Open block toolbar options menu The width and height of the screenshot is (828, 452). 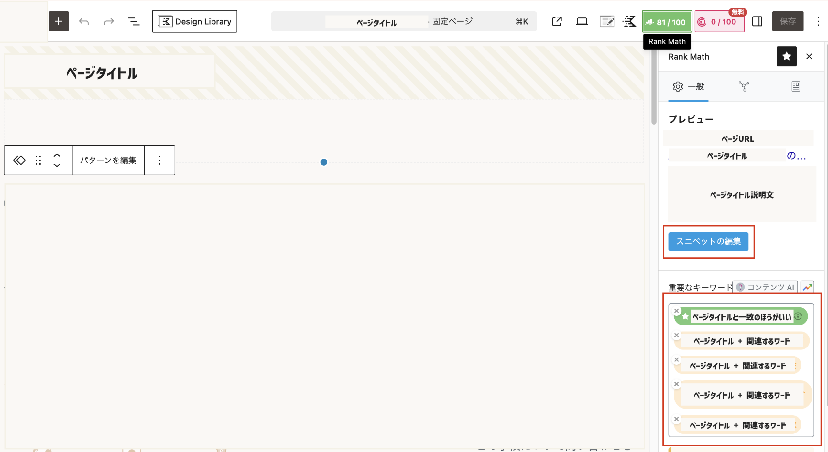[159, 160]
